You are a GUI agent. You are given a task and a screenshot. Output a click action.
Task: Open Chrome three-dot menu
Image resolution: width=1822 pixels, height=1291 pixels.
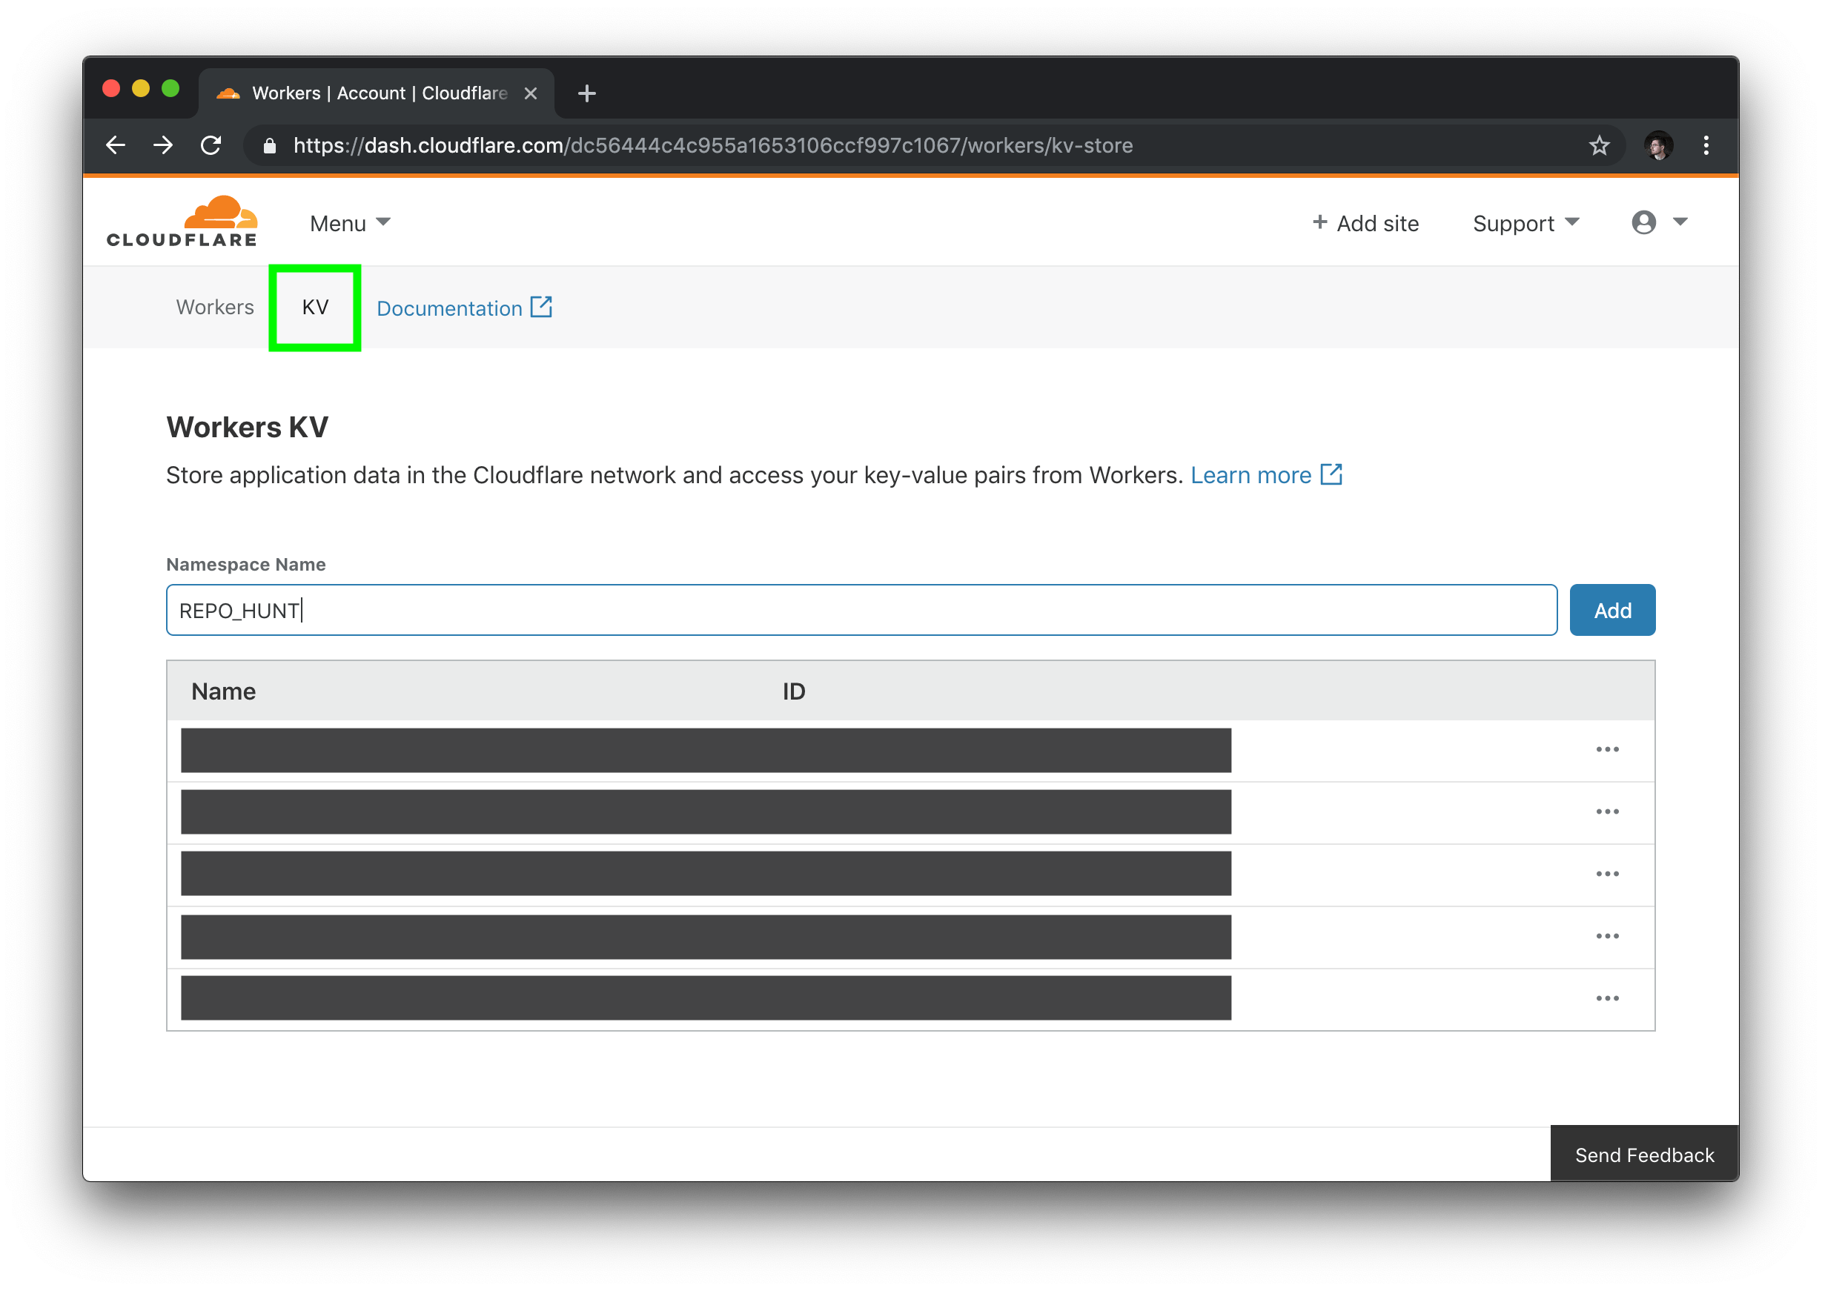click(1706, 145)
